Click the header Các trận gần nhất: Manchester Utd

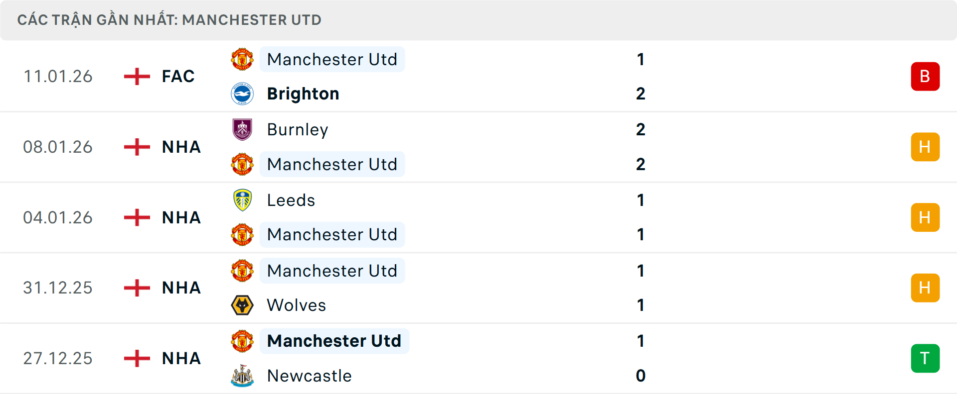point(169,20)
